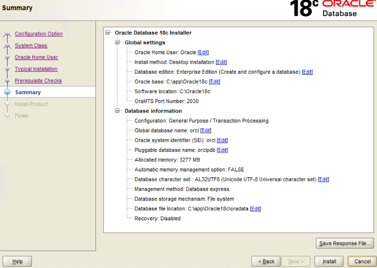
Task: Select the Database storage mechanism row
Action: point(184,199)
